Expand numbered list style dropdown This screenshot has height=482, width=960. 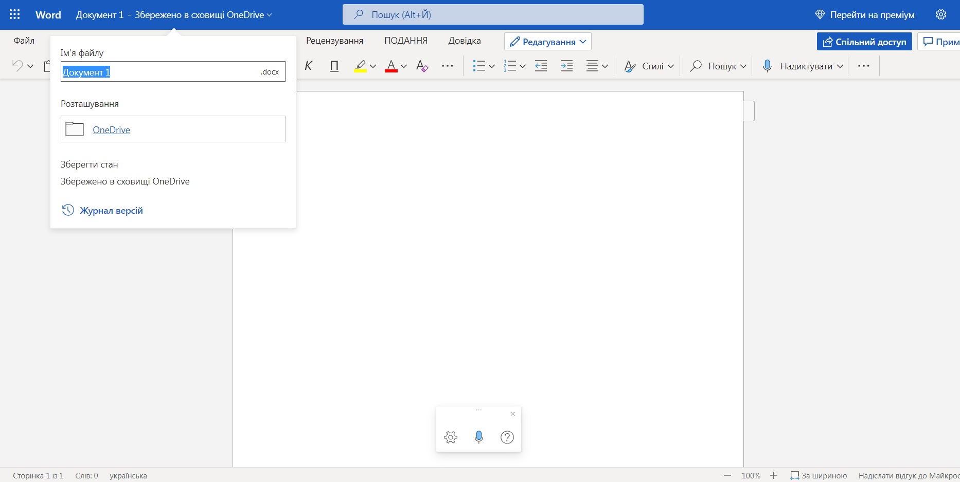click(x=523, y=66)
